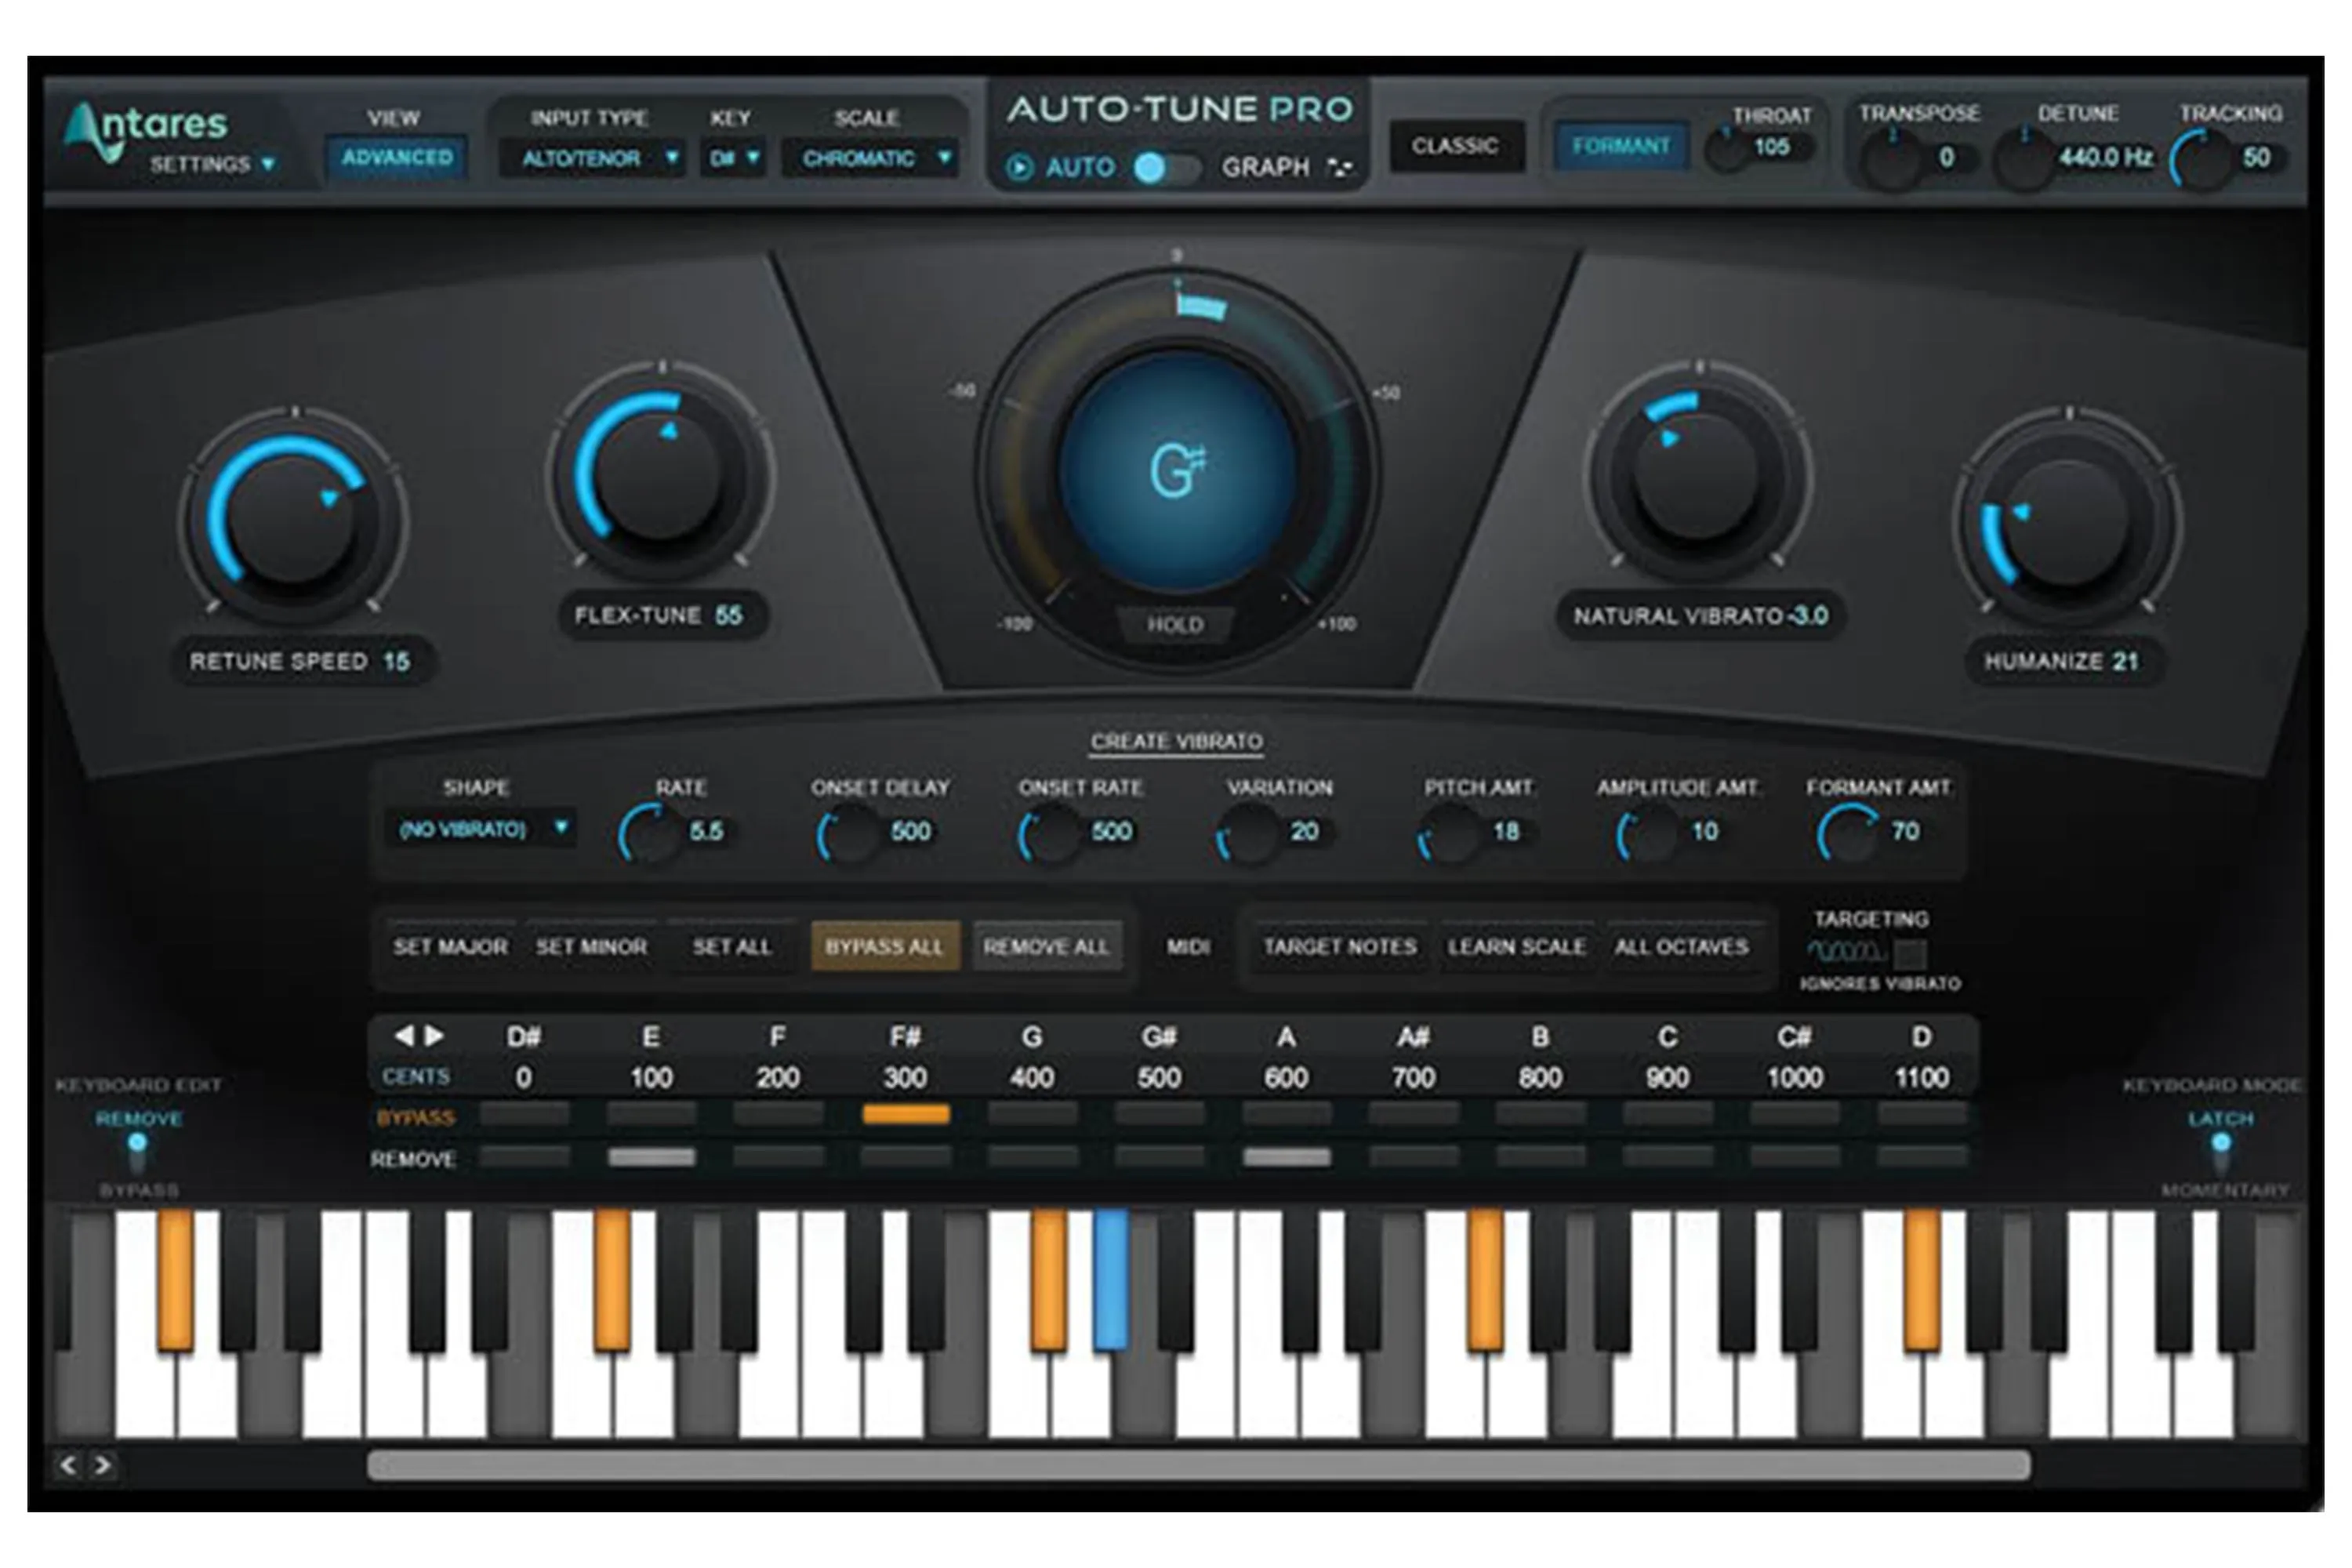This screenshot has width=2352, height=1568.
Task: Click the scale shift left arrow
Action: pyautogui.click(x=404, y=1036)
